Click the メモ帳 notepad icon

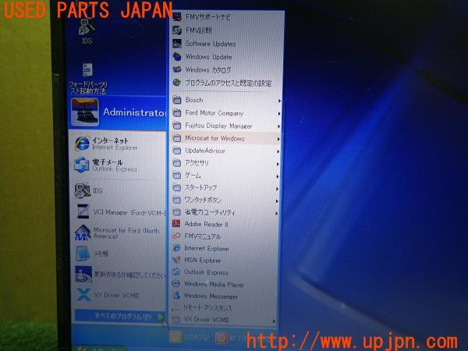[83, 253]
